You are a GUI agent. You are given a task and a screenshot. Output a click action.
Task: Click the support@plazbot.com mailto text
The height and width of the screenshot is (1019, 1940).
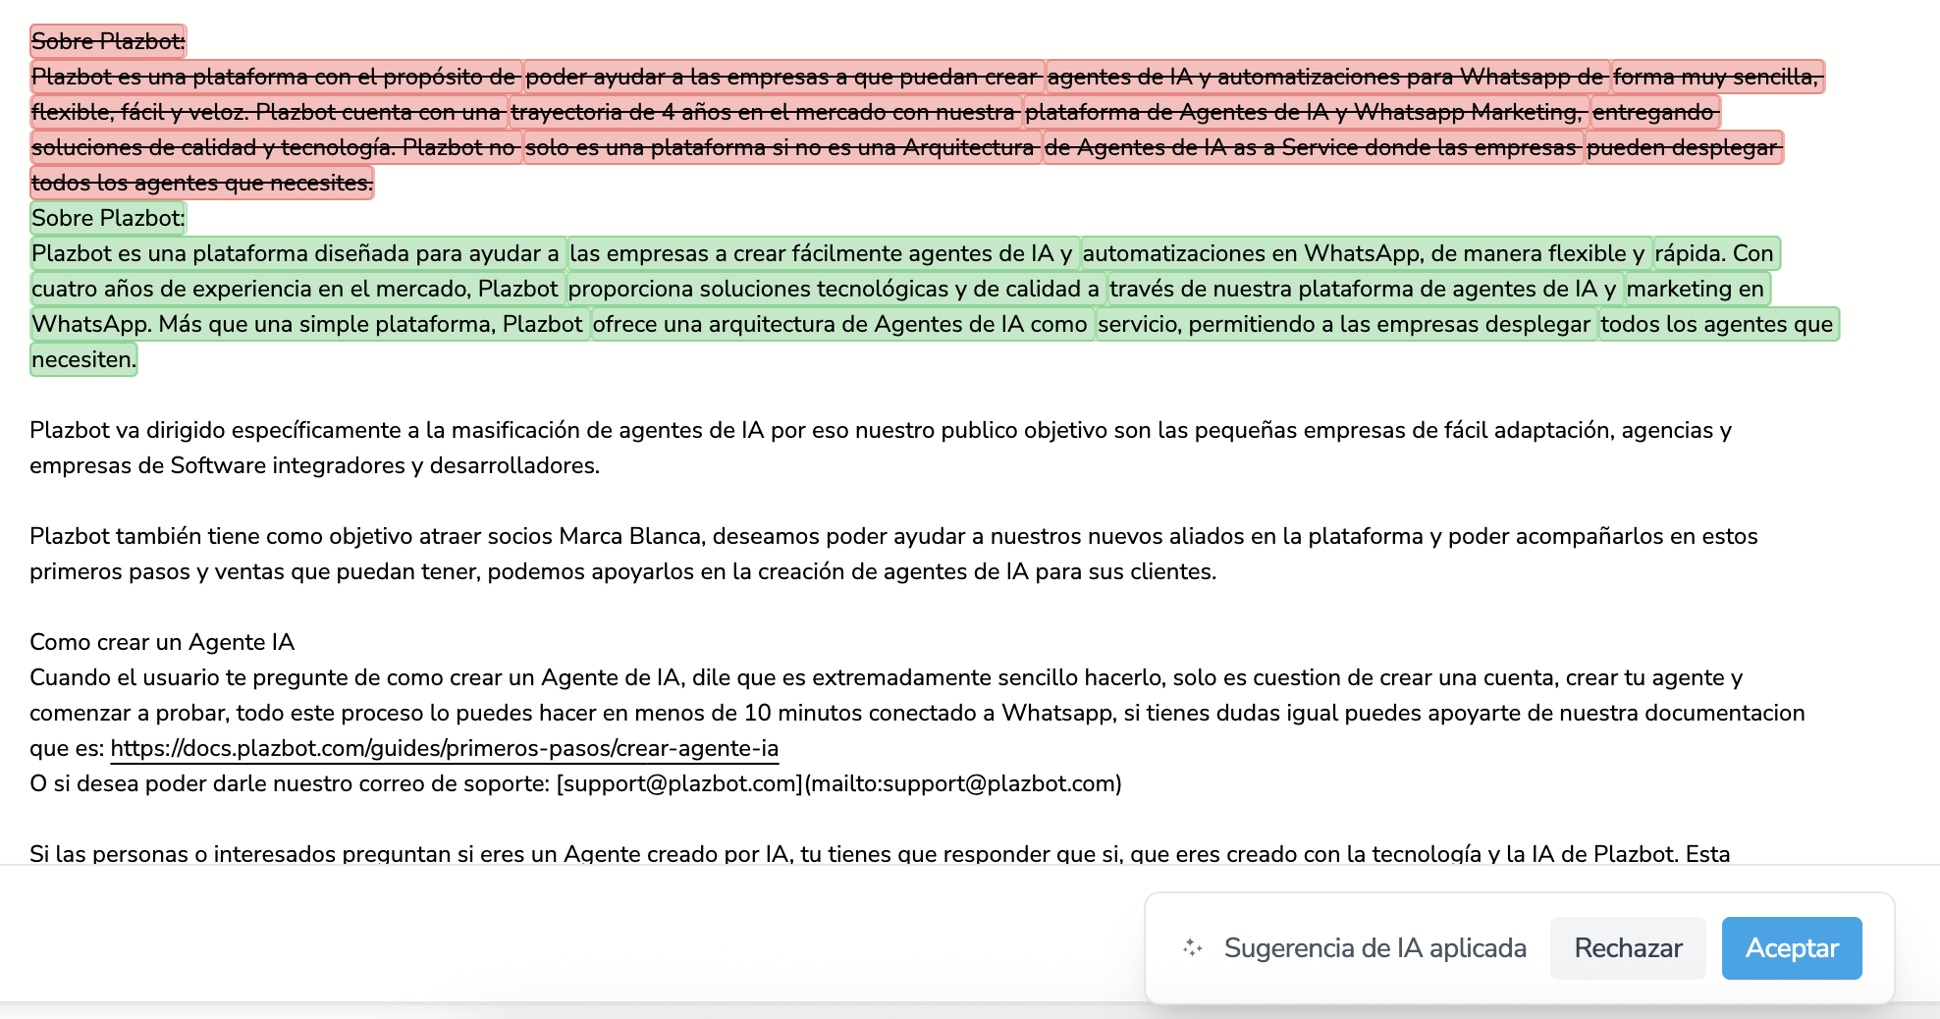838,783
